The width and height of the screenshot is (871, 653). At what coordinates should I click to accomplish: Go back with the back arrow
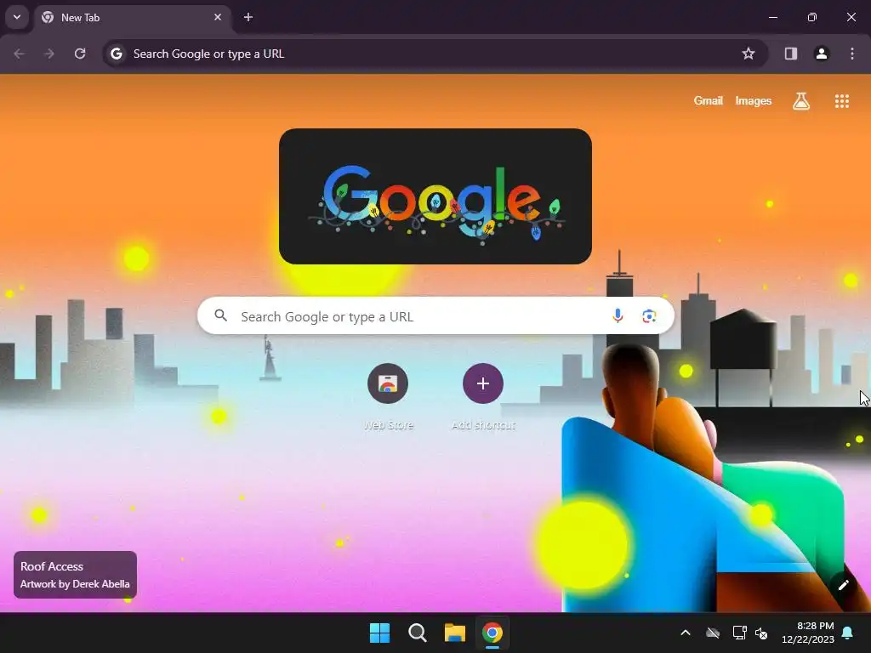(19, 54)
